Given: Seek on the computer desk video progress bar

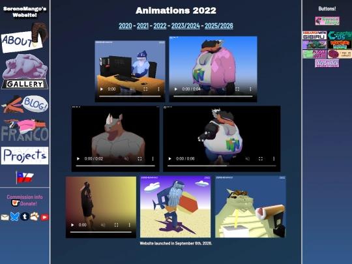Looking at the screenshot, I should [x=130, y=96].
